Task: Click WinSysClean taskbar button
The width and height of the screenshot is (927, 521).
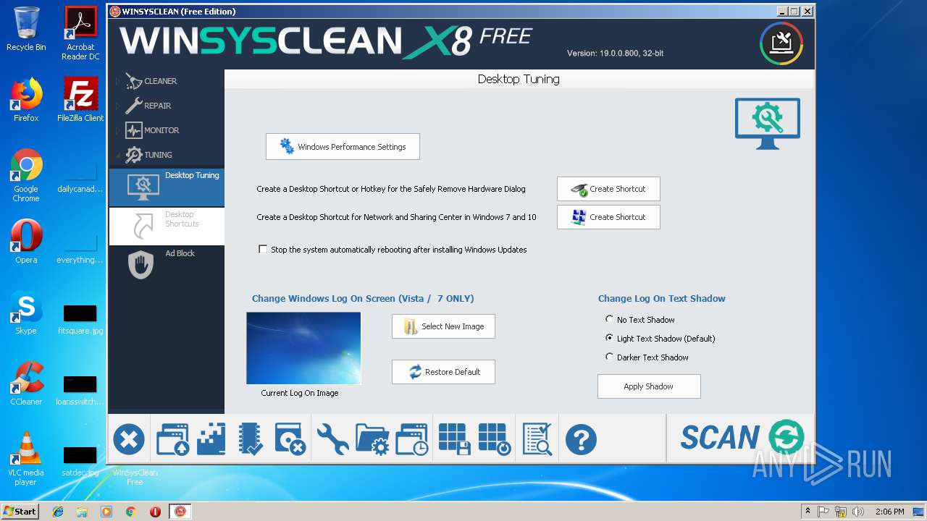Action: 180,512
